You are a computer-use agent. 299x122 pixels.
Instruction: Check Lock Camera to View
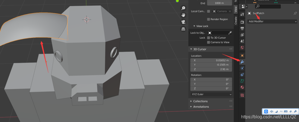pyautogui.click(x=208, y=42)
